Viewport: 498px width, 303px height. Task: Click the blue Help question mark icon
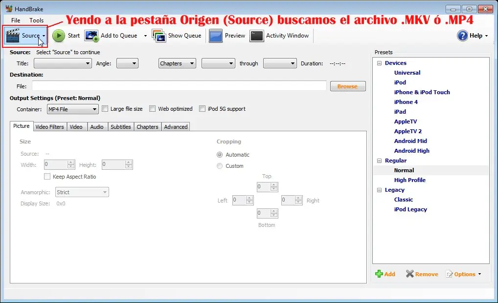pos(462,36)
